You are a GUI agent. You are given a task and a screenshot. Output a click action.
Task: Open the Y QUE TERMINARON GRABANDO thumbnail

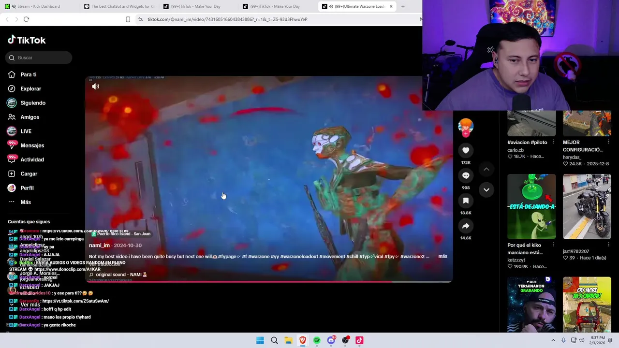click(531, 304)
